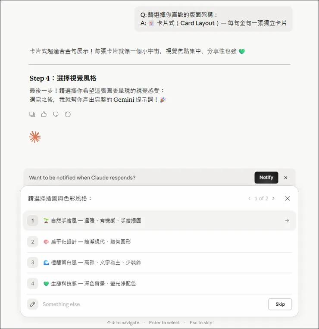Click the palette emoji on option 2
The height and width of the screenshot is (329, 319).
46,242
